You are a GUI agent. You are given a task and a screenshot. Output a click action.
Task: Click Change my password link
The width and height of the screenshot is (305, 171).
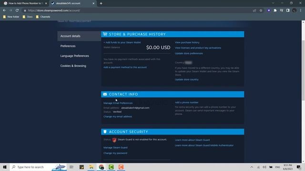point(115,153)
